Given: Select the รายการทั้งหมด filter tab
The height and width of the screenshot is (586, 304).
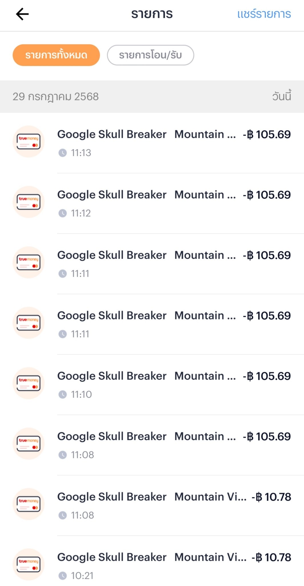Looking at the screenshot, I should [x=56, y=55].
